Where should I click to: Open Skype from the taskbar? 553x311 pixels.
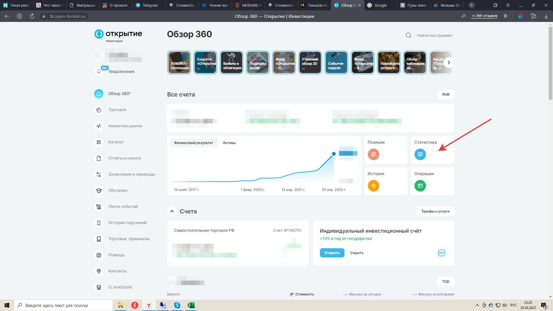pos(177,305)
